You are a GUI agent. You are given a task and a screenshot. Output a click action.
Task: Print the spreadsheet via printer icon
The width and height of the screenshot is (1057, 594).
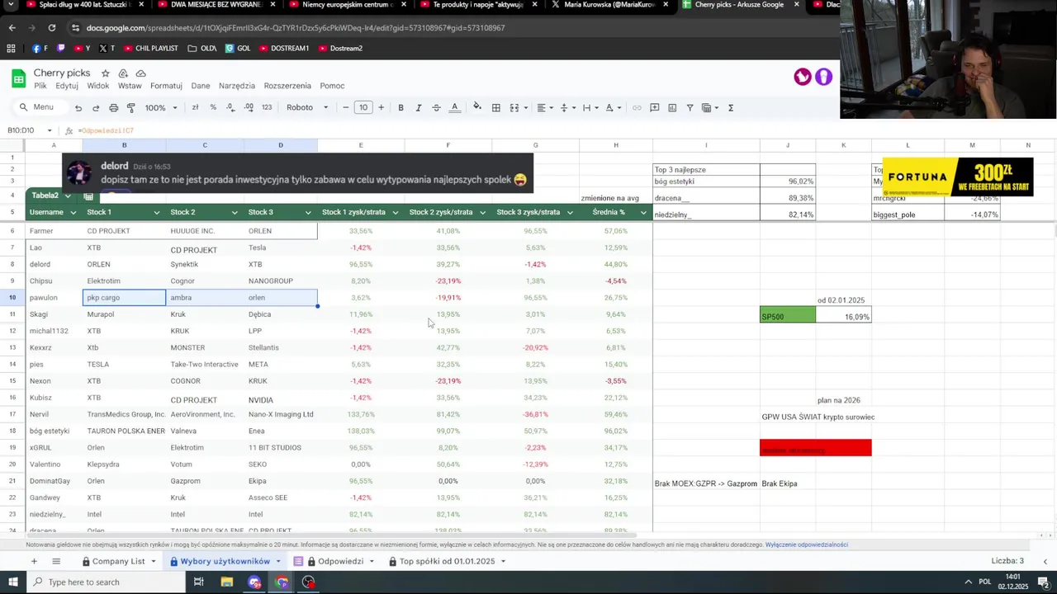click(113, 108)
